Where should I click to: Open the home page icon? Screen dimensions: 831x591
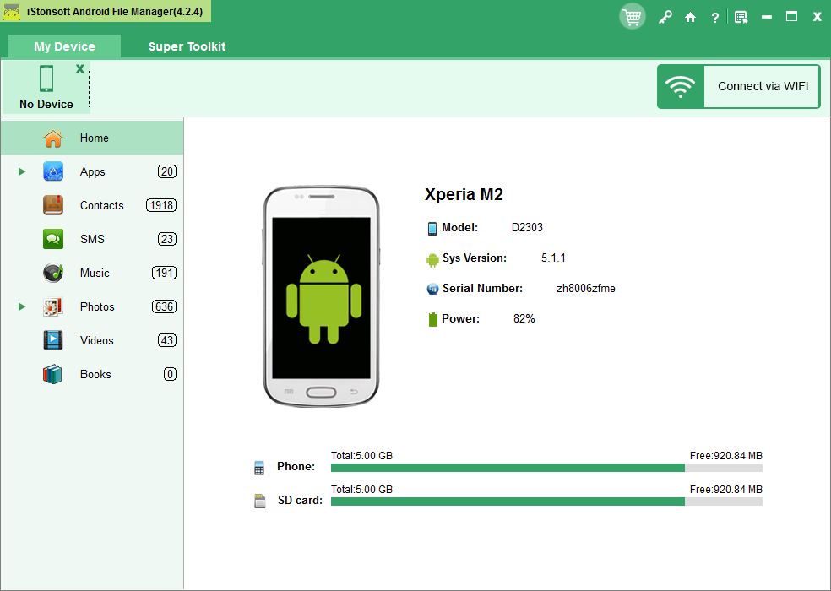click(x=690, y=16)
